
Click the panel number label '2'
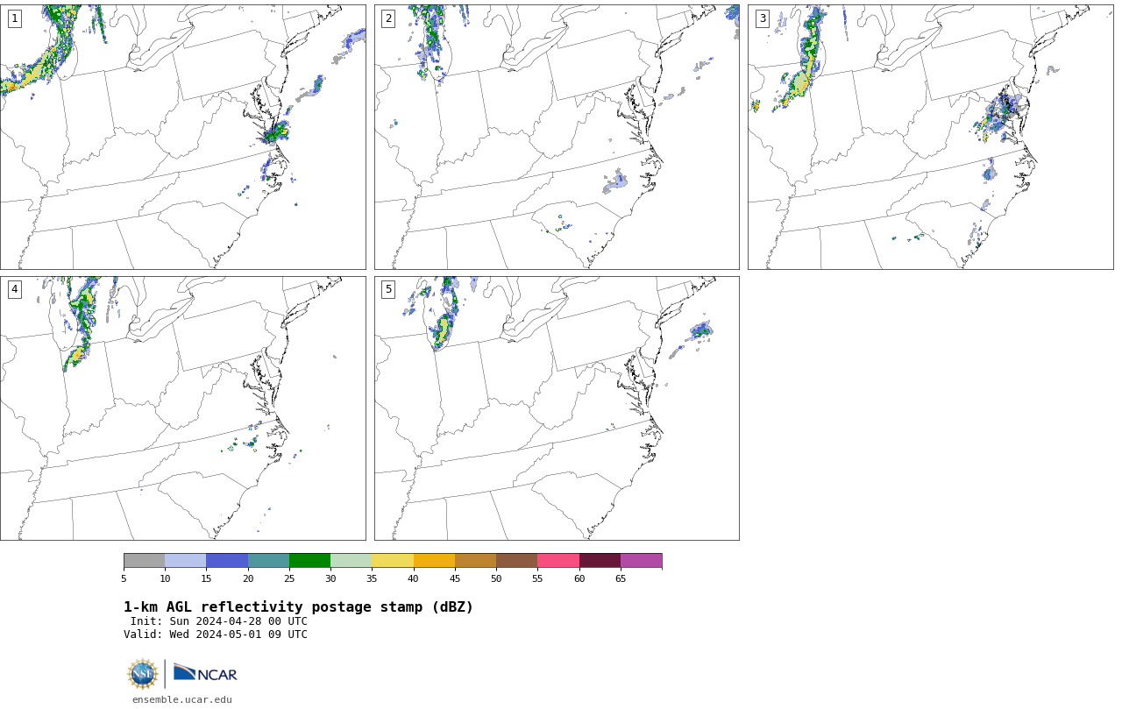coord(388,18)
